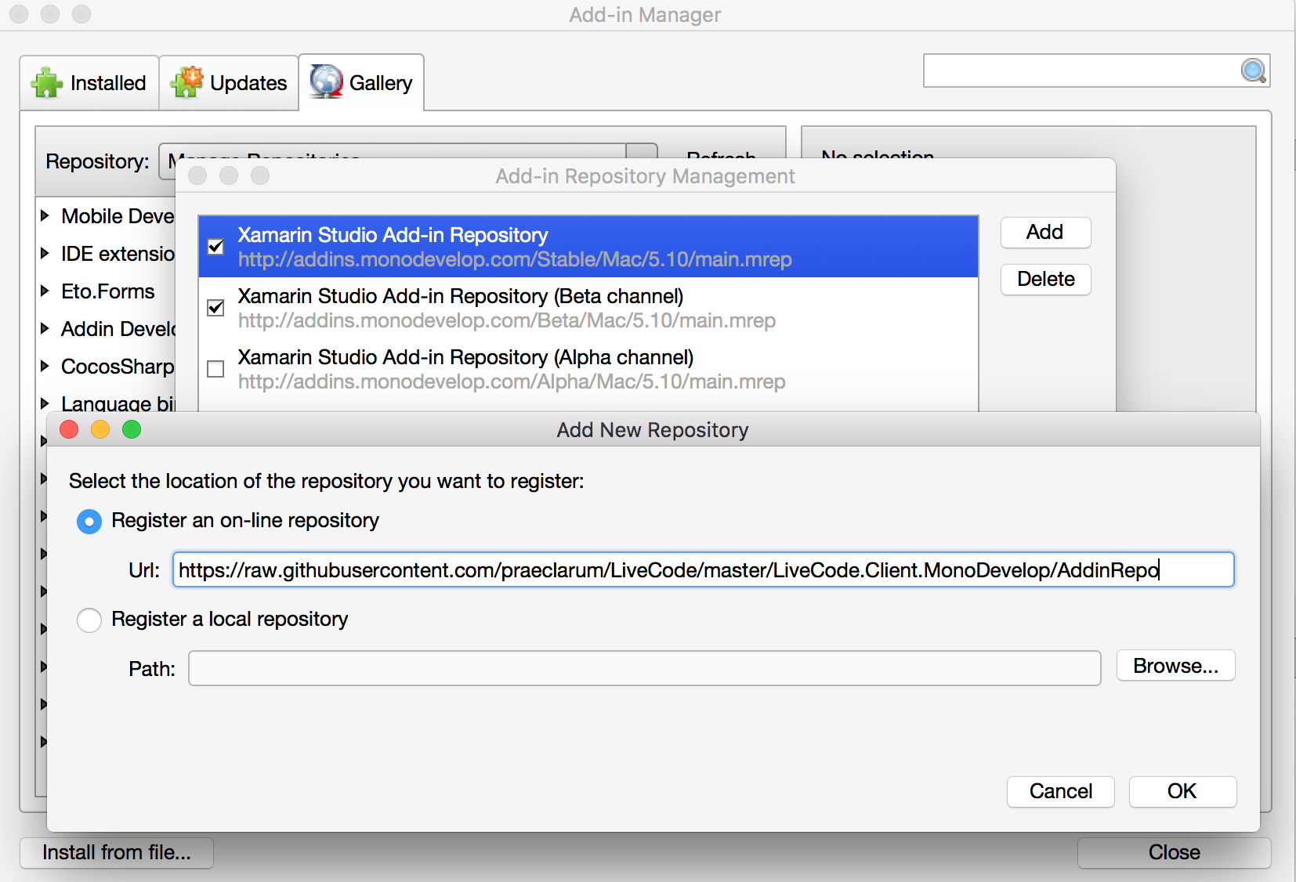1296x882 pixels.
Task: Click the Updates puzzle piece icon
Action: [x=187, y=82]
